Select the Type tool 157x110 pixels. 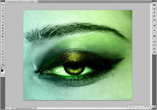pos(3,48)
